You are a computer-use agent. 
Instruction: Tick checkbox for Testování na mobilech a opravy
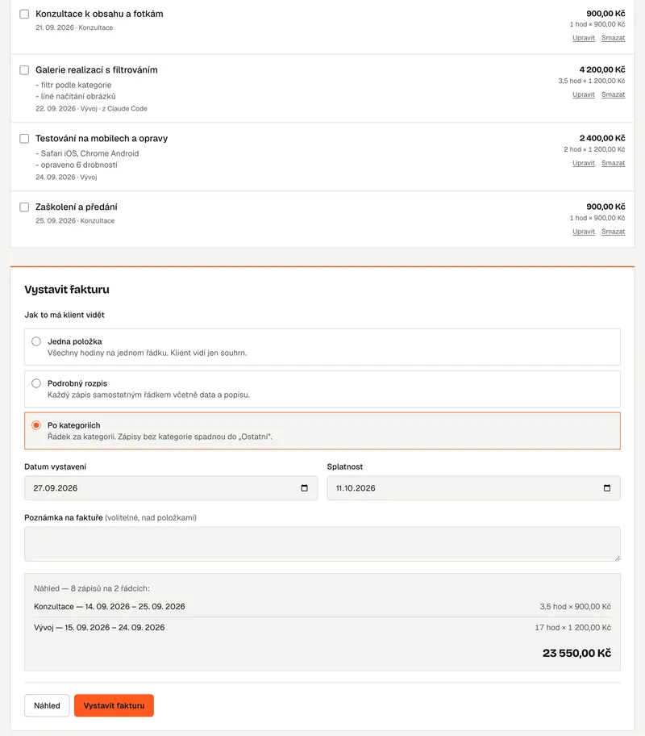click(24, 139)
